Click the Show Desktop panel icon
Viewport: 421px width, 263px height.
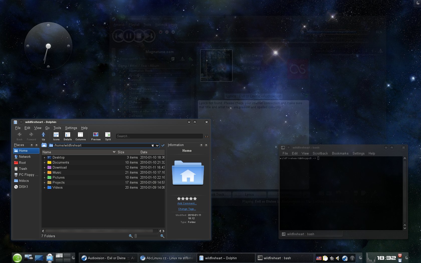[x=39, y=258]
